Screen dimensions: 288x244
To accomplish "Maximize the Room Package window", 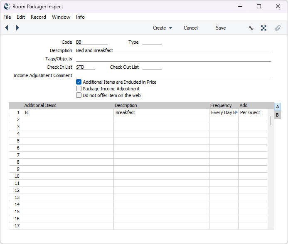I will tap(259, 6).
